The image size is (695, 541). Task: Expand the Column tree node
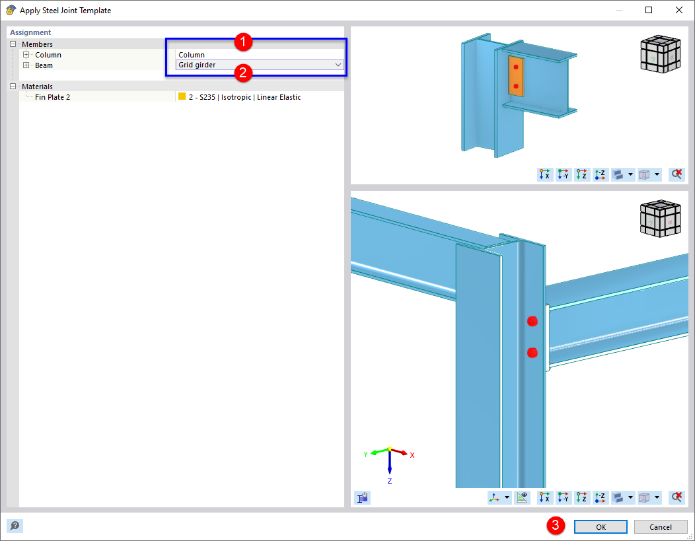point(26,55)
